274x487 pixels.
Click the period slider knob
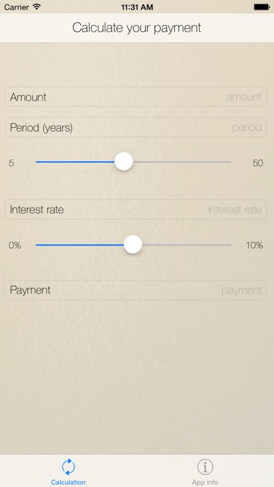[124, 162]
